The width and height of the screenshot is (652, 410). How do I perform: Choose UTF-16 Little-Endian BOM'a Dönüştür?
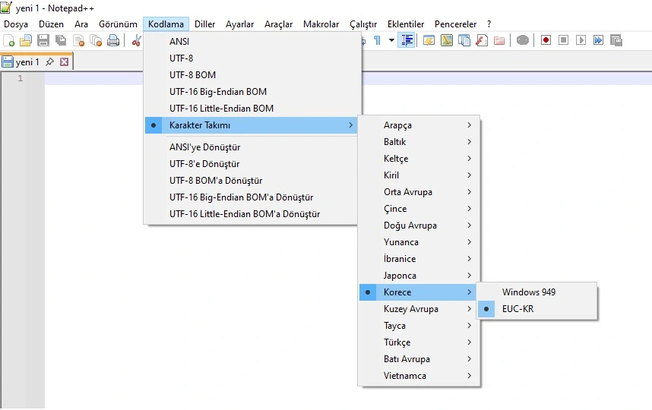pyautogui.click(x=252, y=214)
